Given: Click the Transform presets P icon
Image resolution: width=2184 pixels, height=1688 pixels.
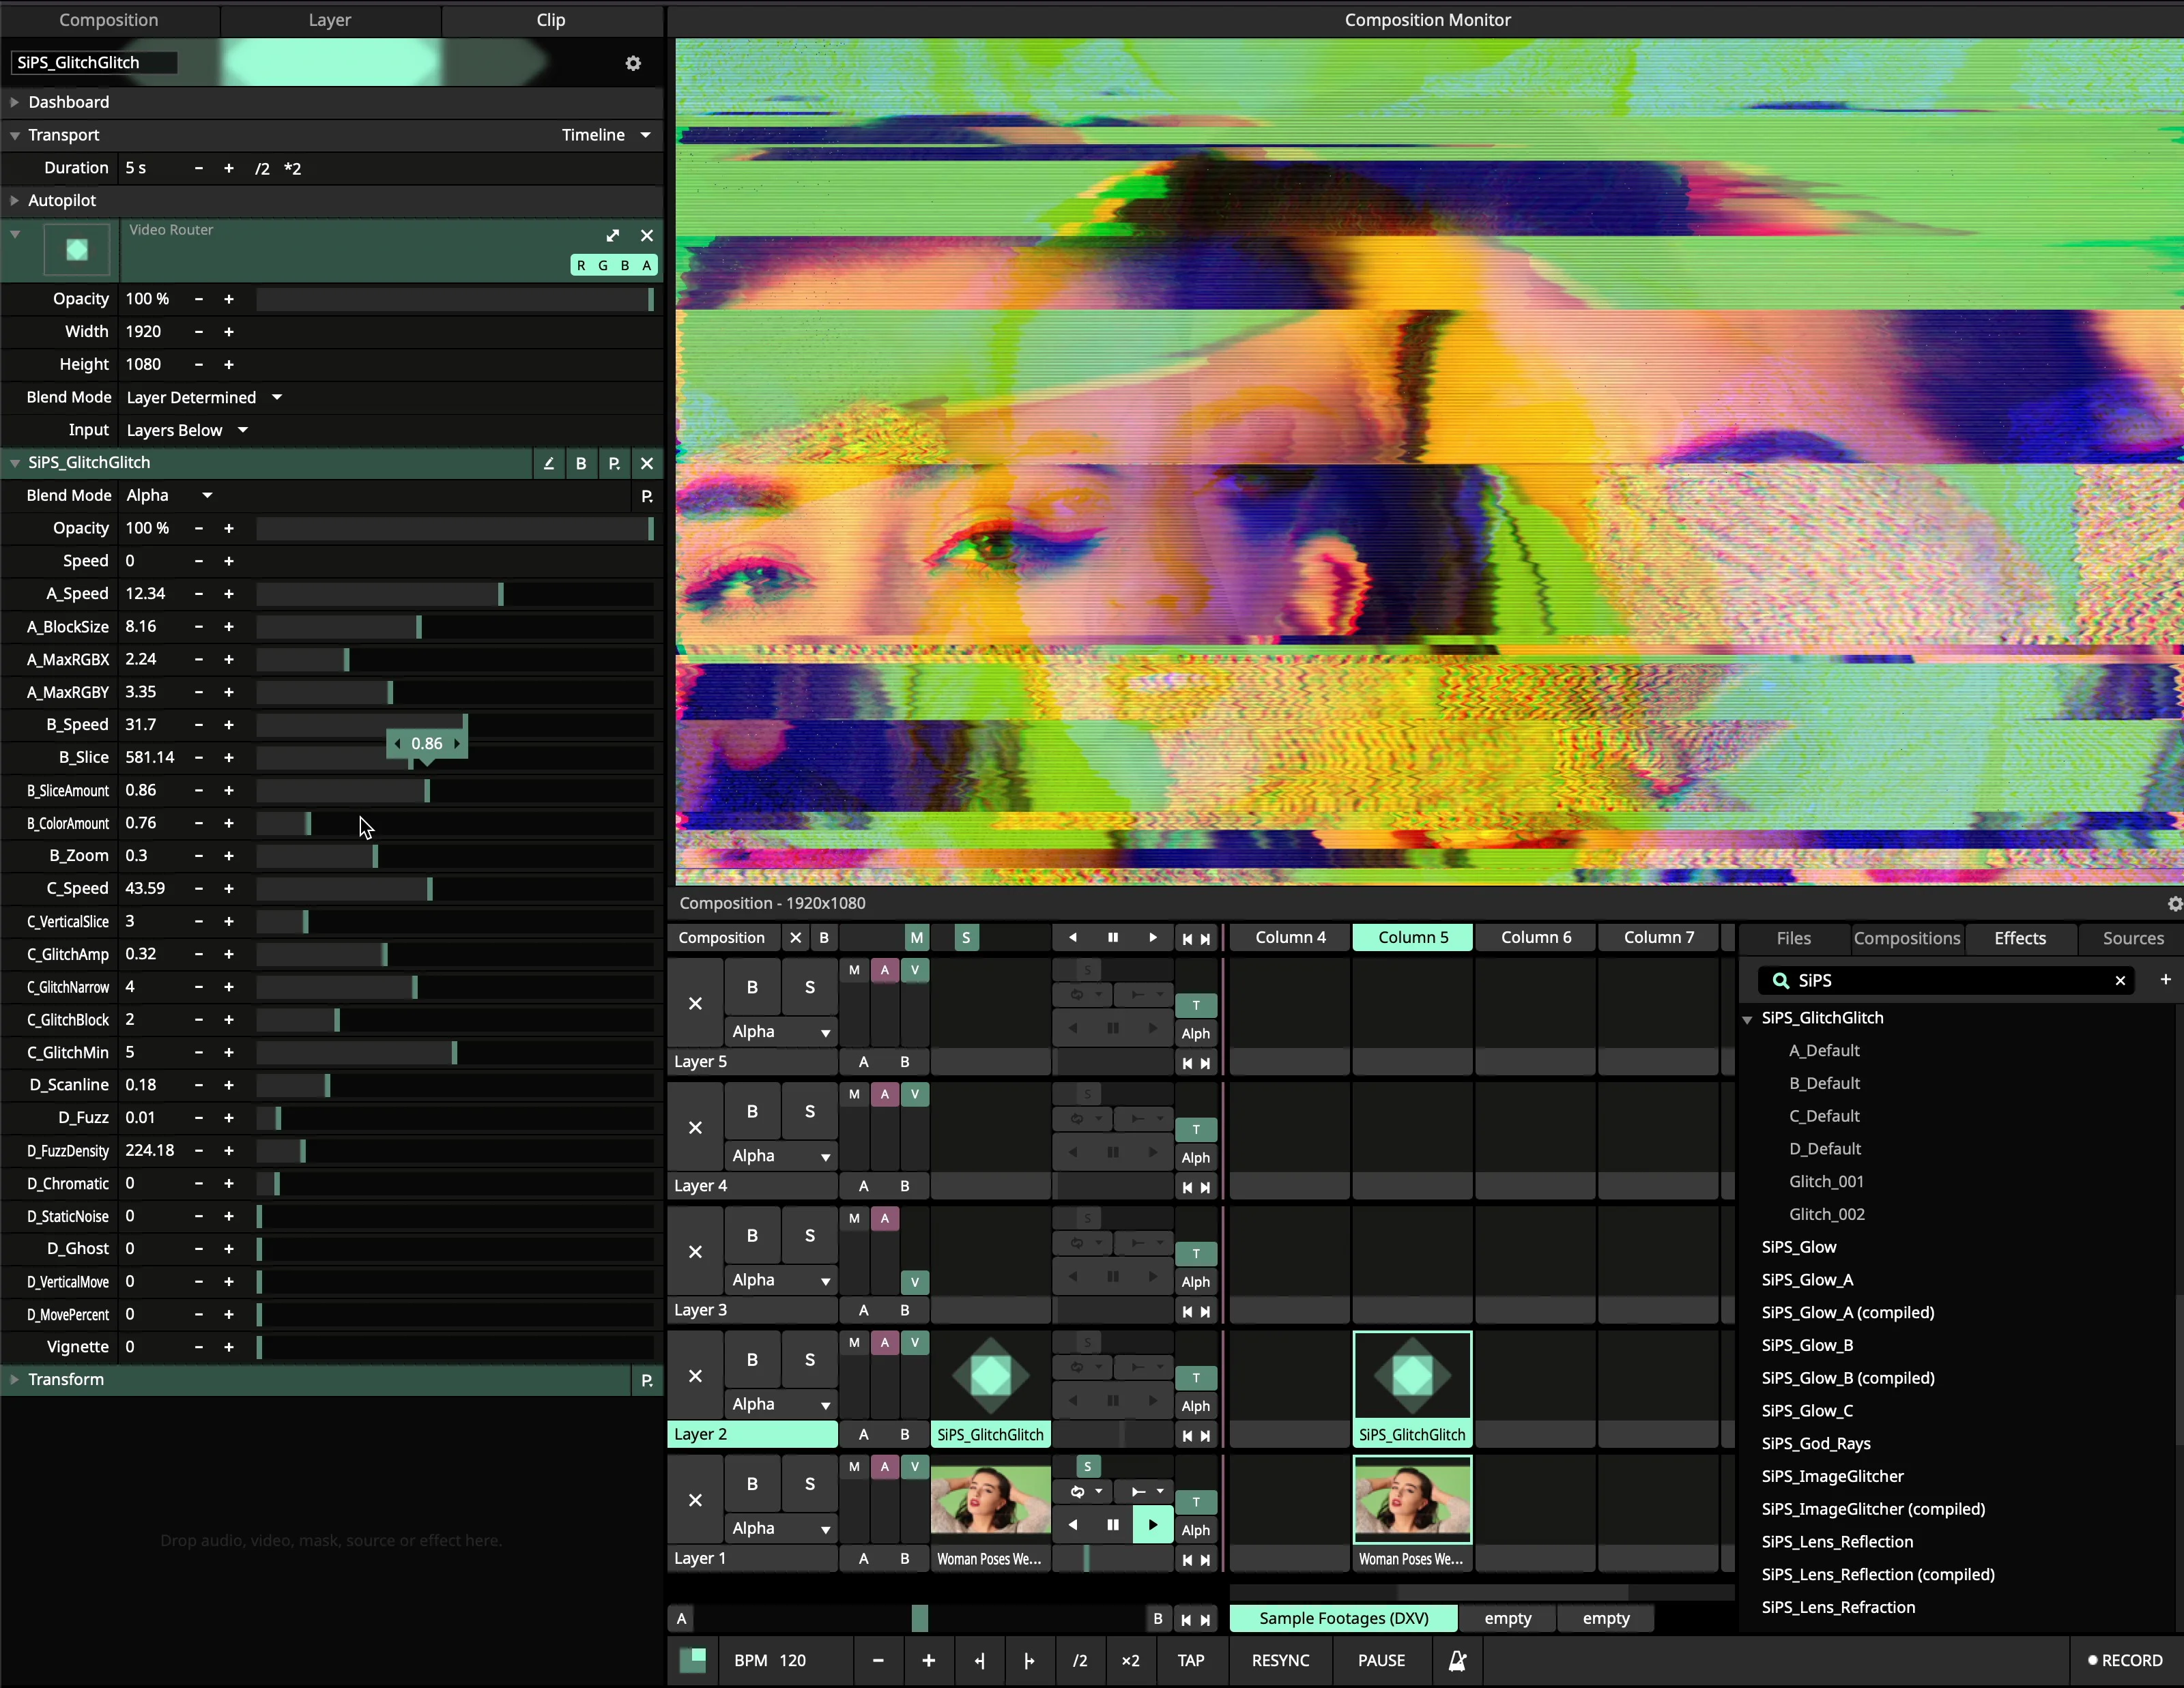Looking at the screenshot, I should (647, 1380).
